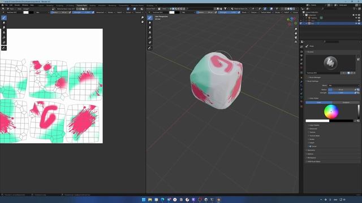Select the Smear tool in image editor
The height and width of the screenshot is (203, 362).
pos(4,28)
